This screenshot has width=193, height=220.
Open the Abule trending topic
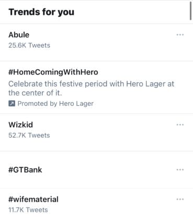19,35
